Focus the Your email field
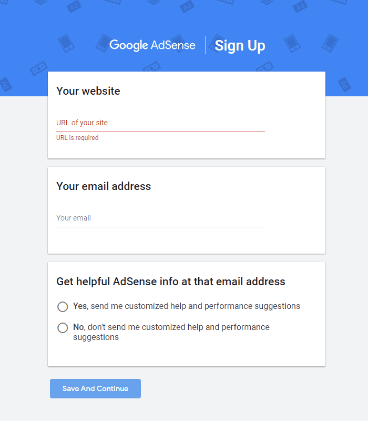 point(160,218)
